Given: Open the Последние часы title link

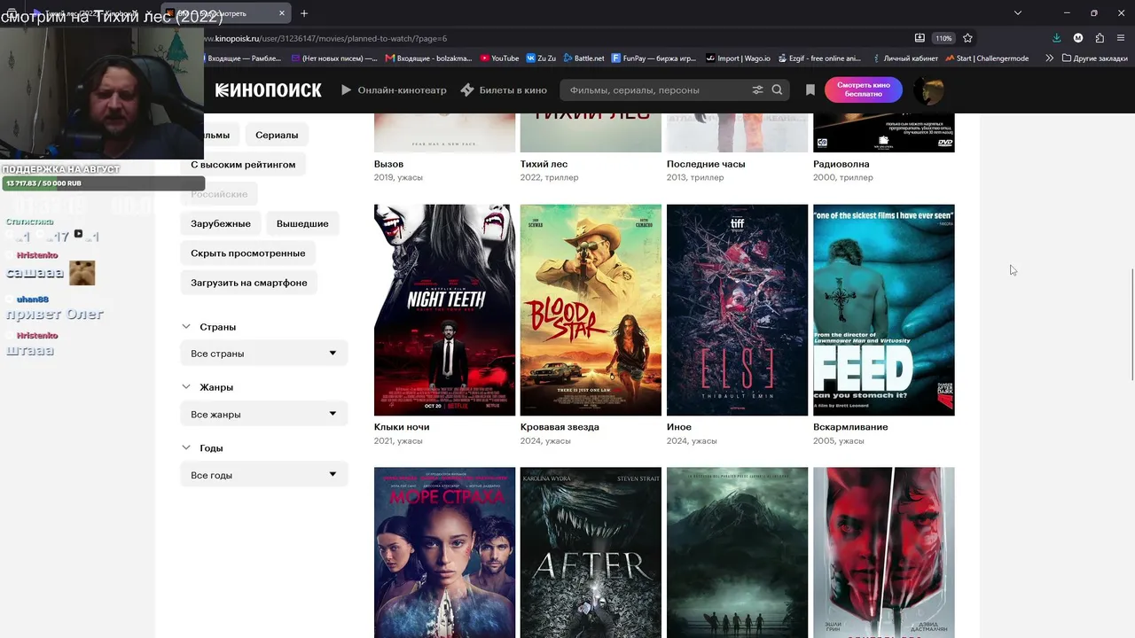Looking at the screenshot, I should [706, 164].
